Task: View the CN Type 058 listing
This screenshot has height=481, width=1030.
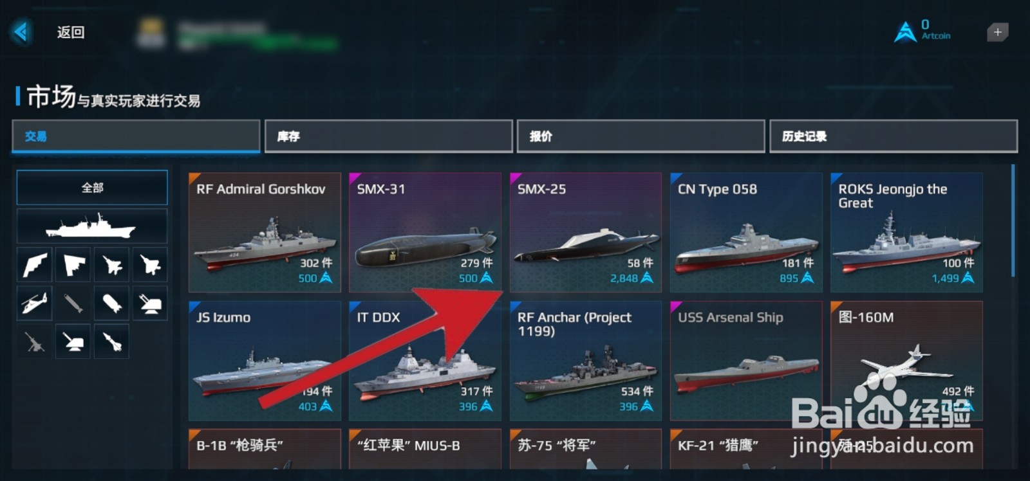Action: (x=746, y=232)
